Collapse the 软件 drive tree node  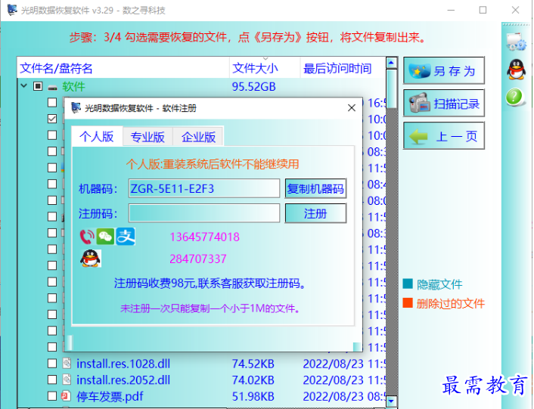pyautogui.click(x=24, y=85)
